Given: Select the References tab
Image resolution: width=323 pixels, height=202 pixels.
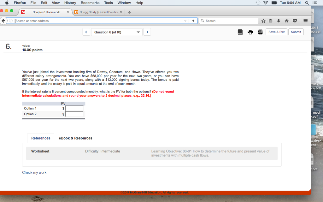Looking at the screenshot, I should [x=41, y=138].
